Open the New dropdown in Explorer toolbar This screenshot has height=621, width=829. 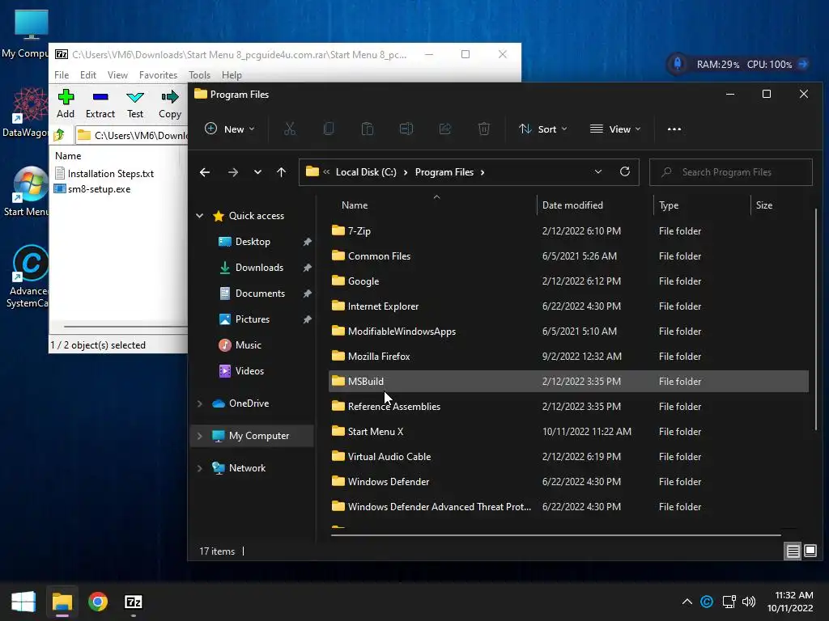click(x=229, y=129)
